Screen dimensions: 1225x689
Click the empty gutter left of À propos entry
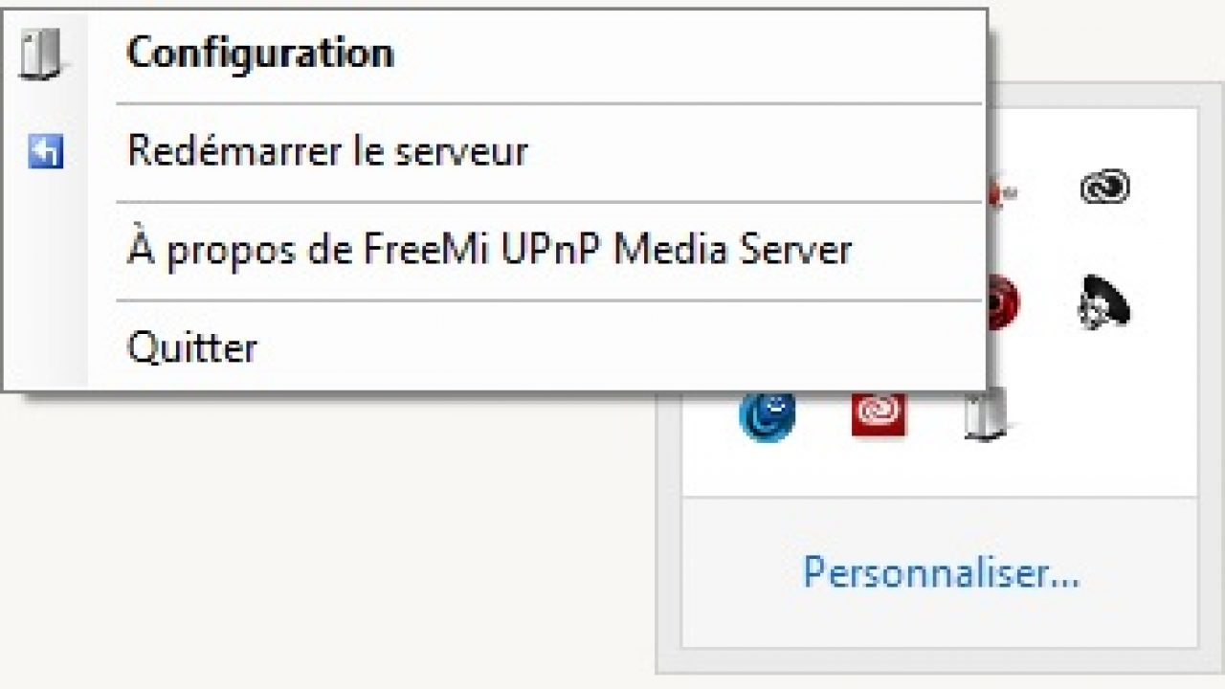[45, 251]
